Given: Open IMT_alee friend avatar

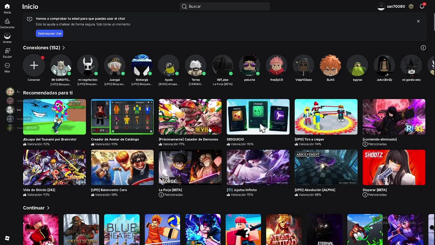Looking at the screenshot, I should [x=223, y=65].
